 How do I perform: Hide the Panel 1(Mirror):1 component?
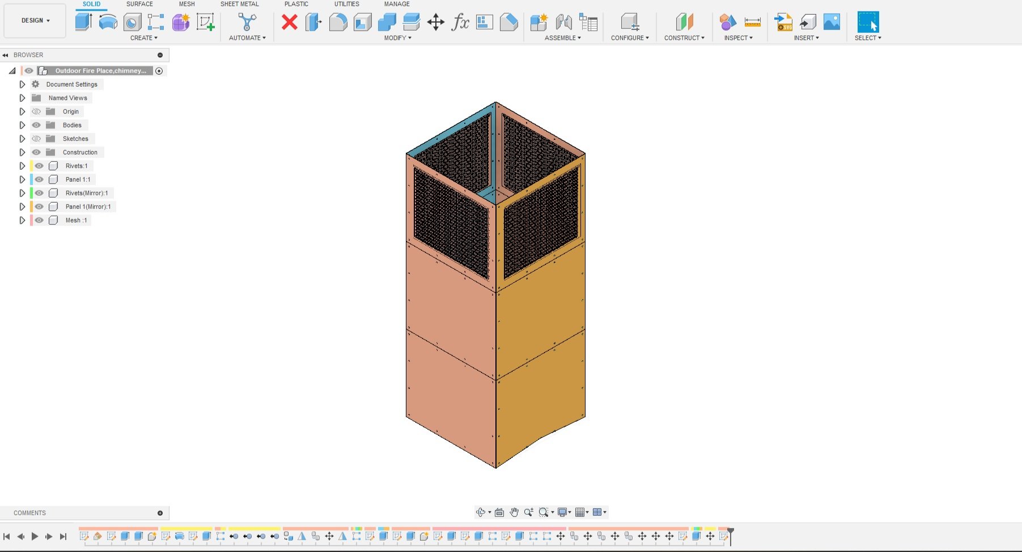[39, 207]
